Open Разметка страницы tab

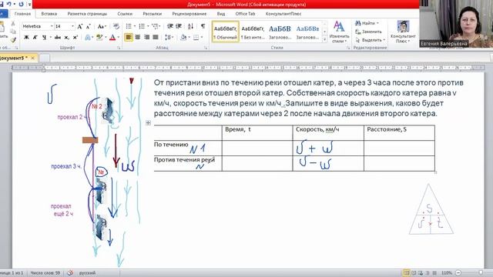87,14
